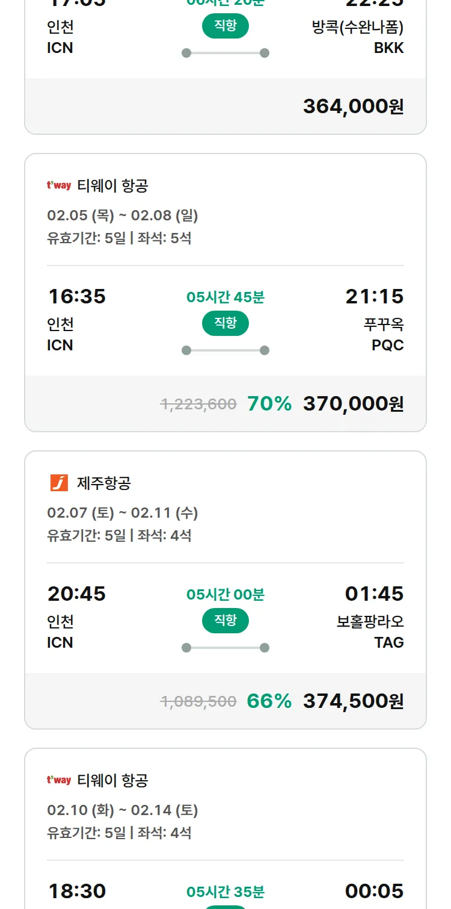
Task: Click the 직항 badge on Bangkok flight
Action: (x=226, y=26)
